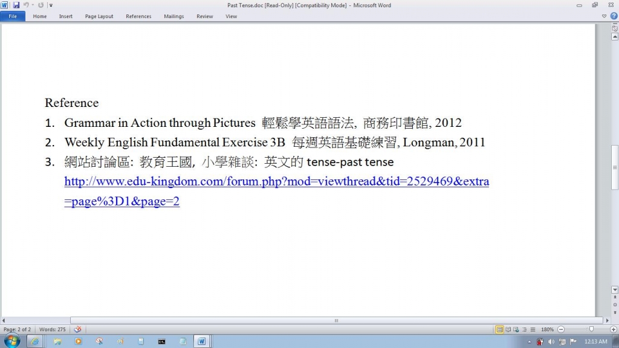Open the File tab
Screen dimensions: 619x348
click(13, 16)
